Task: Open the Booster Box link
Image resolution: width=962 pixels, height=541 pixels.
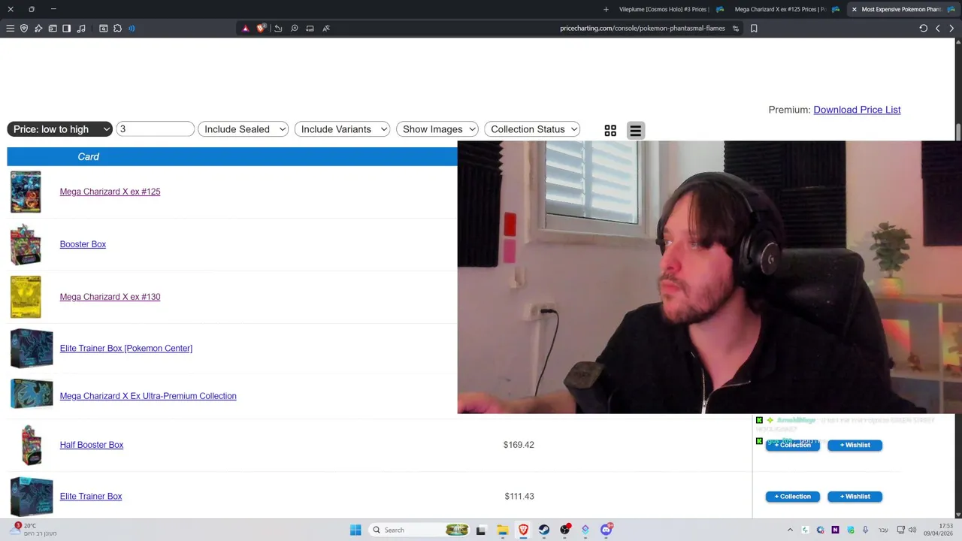Action: coord(83,244)
